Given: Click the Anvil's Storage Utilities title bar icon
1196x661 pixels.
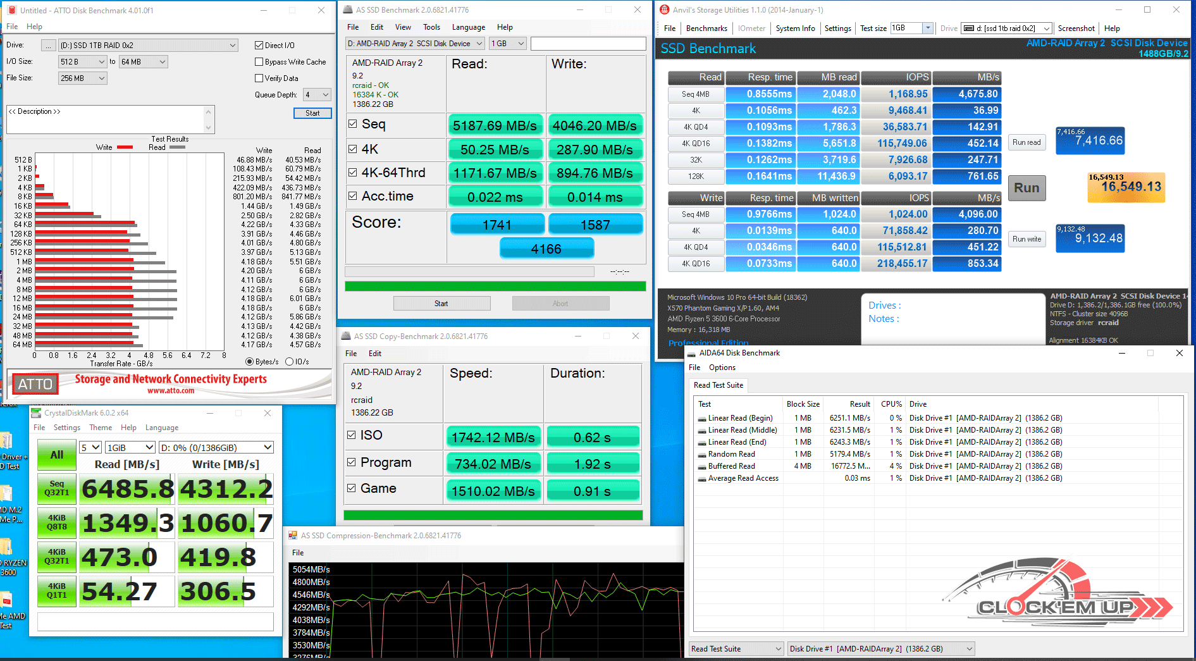Looking at the screenshot, I should tap(664, 10).
